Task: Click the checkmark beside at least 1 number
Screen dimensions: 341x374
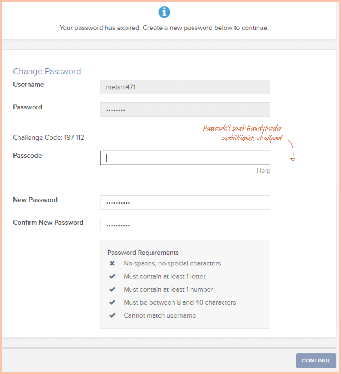Action: (112, 289)
